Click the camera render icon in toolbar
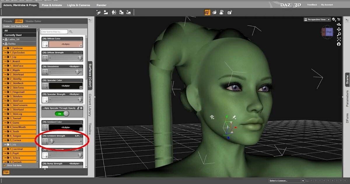This screenshot has height=184, width=350. tap(230, 12)
